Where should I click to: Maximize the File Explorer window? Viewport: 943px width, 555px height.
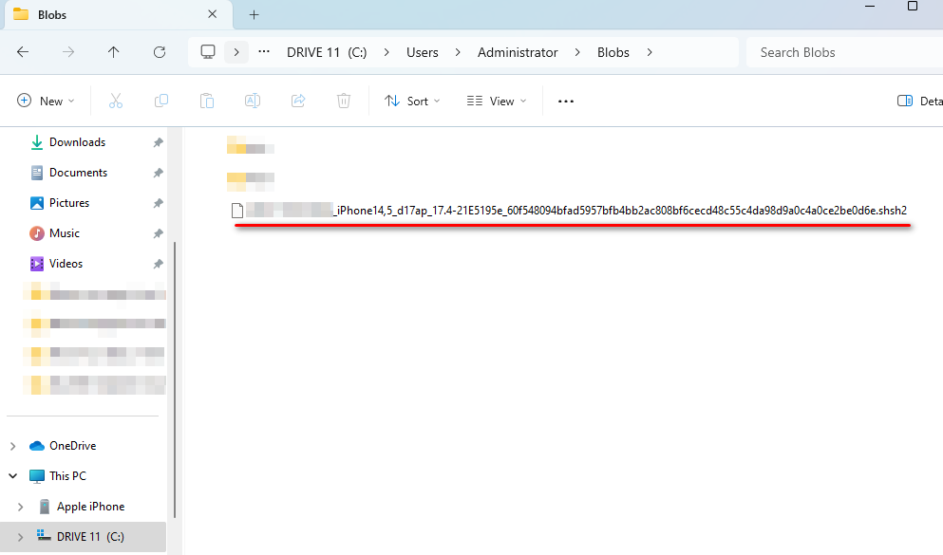[x=913, y=7]
